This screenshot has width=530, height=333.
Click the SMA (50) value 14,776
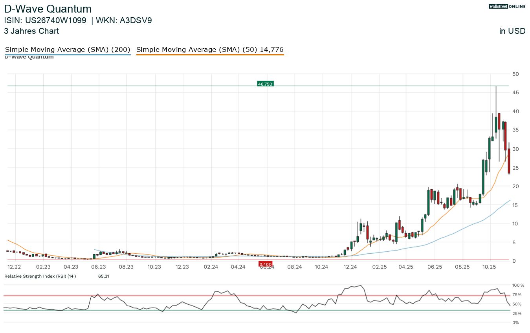point(271,50)
